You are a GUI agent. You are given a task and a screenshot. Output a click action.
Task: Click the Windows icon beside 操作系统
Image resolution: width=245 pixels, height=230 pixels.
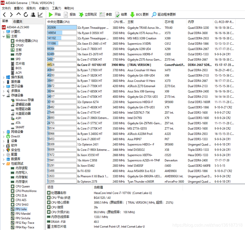pyautogui.click(x=8, y=77)
